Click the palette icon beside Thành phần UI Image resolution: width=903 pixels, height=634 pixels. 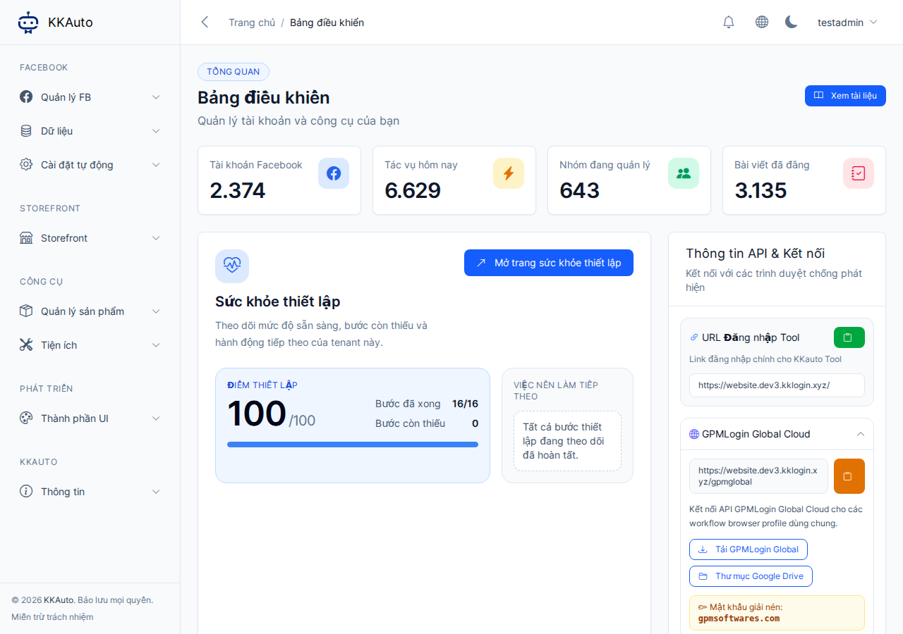(26, 418)
